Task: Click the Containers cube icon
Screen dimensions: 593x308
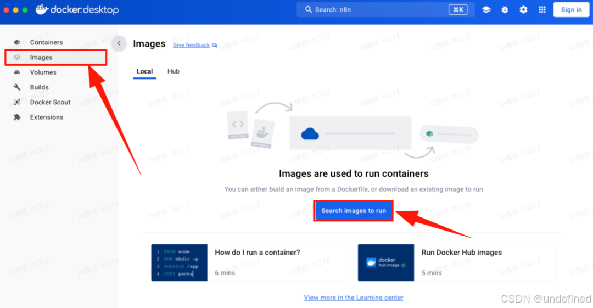Action: 17,42
